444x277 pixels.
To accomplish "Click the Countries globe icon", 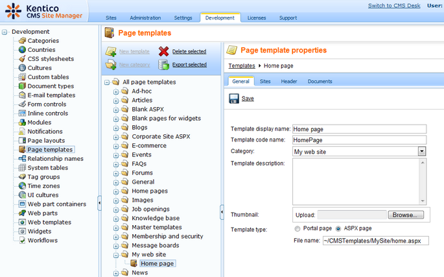I will click(22, 50).
